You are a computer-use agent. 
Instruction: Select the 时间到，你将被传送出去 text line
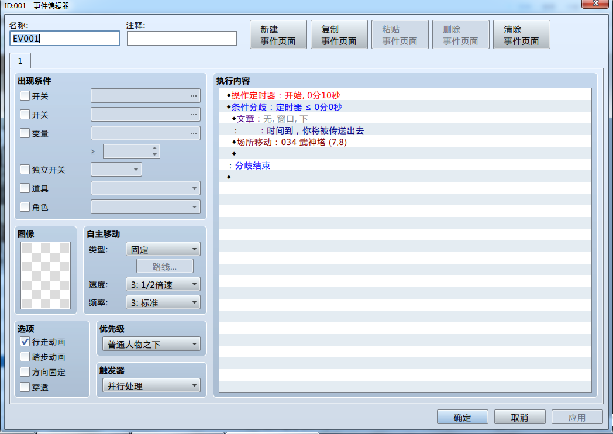point(405,130)
